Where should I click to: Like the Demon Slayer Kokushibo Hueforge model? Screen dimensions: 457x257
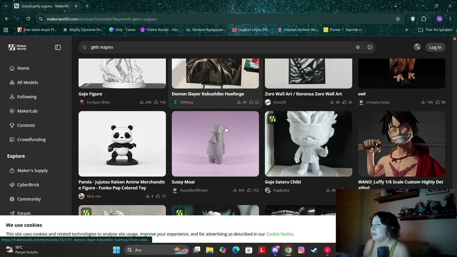point(251,102)
